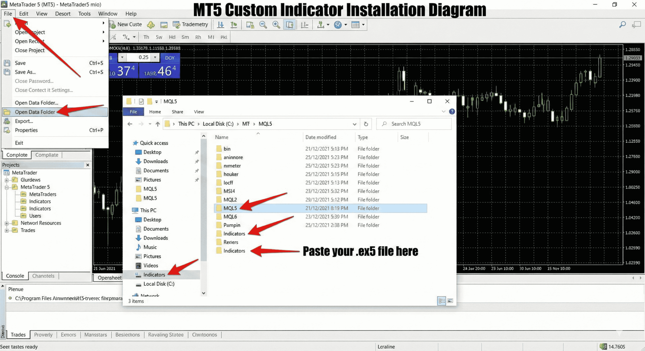Screen dimensions: 645x351
Task: Click the New Custe toolbar button
Action: pos(126,25)
